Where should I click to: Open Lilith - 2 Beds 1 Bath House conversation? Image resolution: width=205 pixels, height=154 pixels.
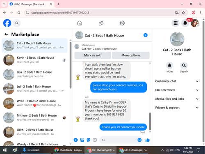[x=34, y=132]
